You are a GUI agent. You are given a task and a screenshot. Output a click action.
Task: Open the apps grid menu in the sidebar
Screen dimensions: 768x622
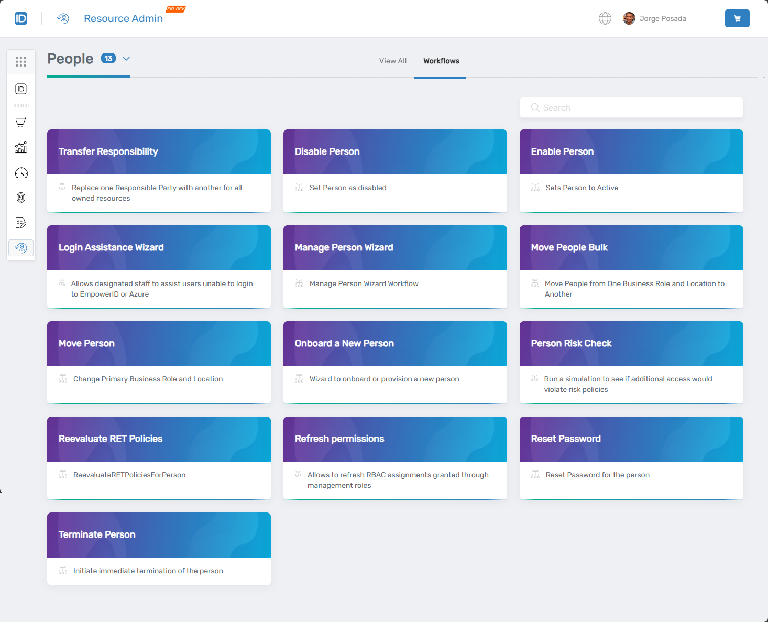click(x=21, y=61)
